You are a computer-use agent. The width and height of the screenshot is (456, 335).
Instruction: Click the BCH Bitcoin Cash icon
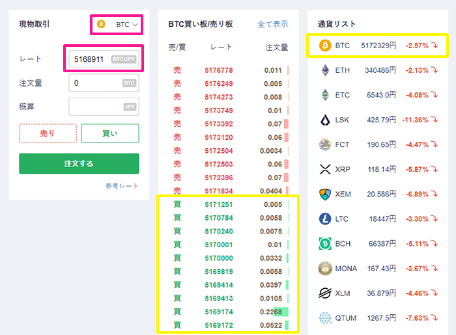325,243
